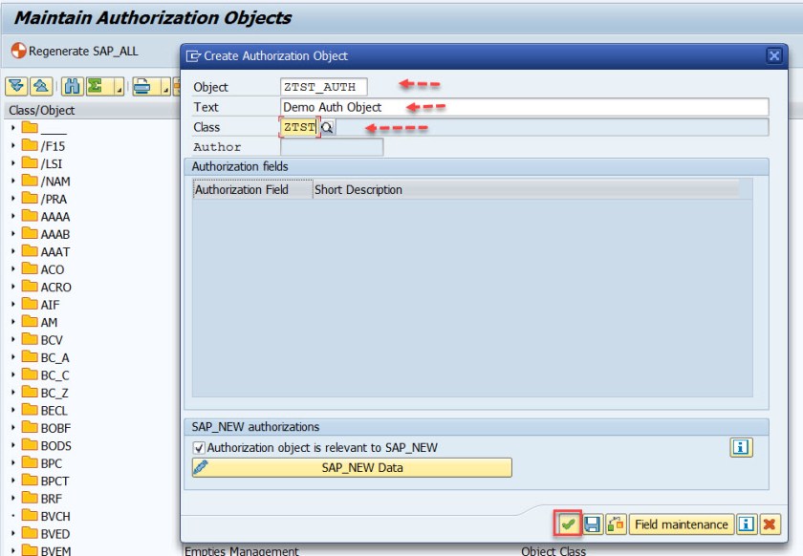
Task: Click the icon left of Field maintenance
Action: click(x=616, y=524)
